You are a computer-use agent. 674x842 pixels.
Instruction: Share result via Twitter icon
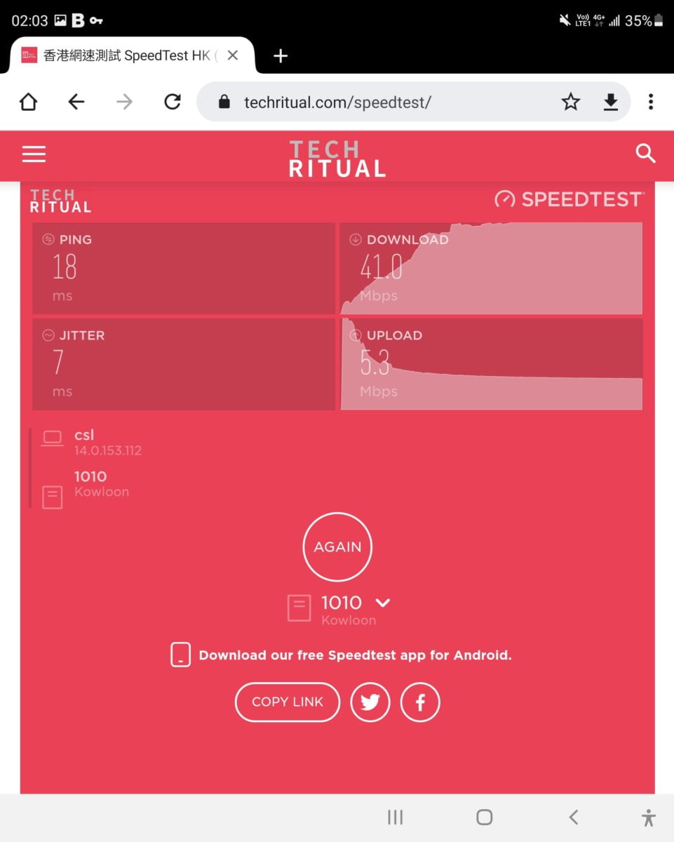(370, 702)
